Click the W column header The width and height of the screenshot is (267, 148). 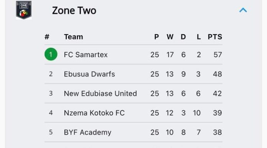coord(170,37)
